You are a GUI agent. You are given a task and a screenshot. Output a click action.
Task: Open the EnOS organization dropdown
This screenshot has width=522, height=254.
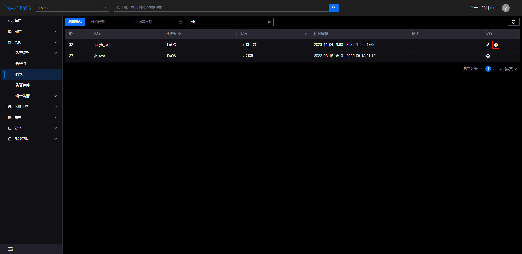72,8
